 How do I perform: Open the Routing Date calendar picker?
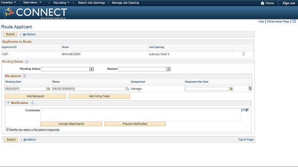click(48, 89)
